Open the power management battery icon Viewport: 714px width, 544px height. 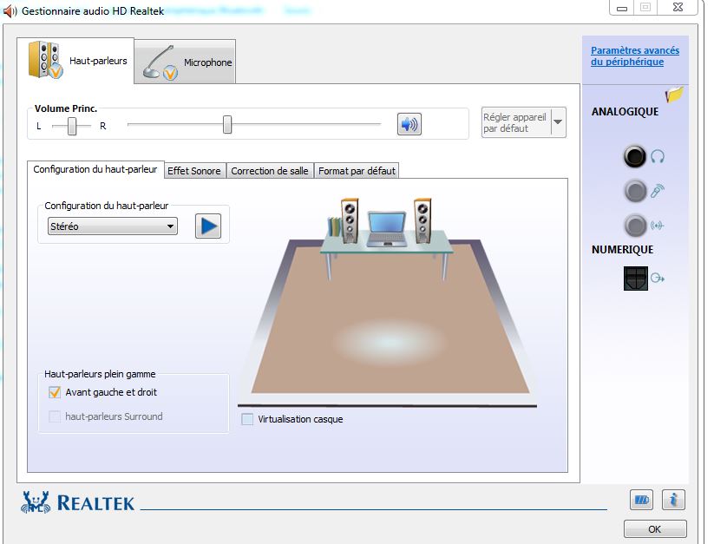tap(641, 501)
